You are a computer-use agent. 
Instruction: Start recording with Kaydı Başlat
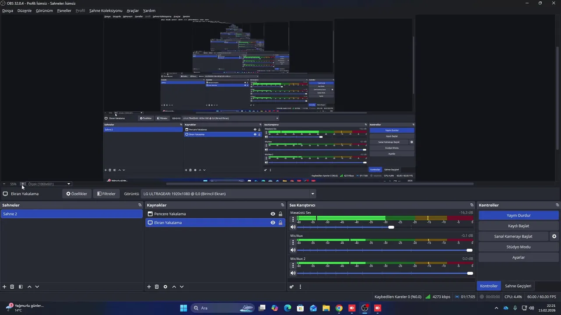click(518, 226)
